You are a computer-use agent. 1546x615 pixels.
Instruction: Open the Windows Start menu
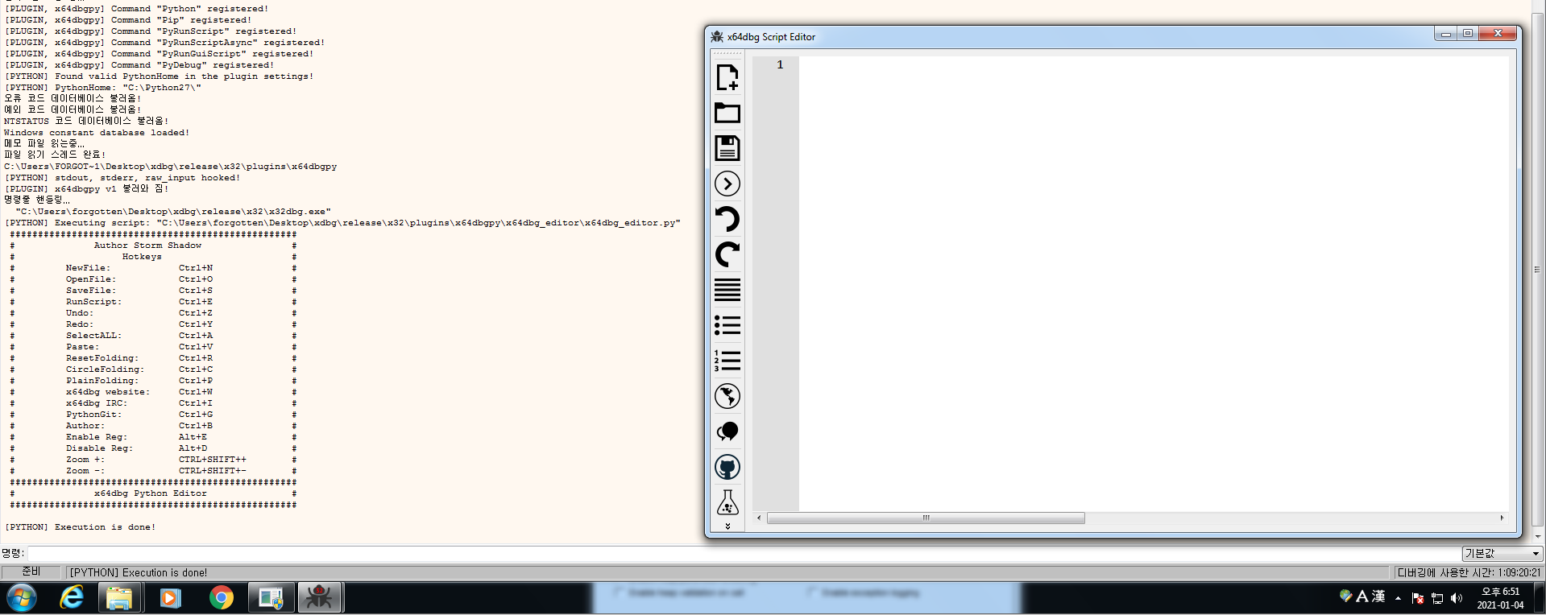22,597
